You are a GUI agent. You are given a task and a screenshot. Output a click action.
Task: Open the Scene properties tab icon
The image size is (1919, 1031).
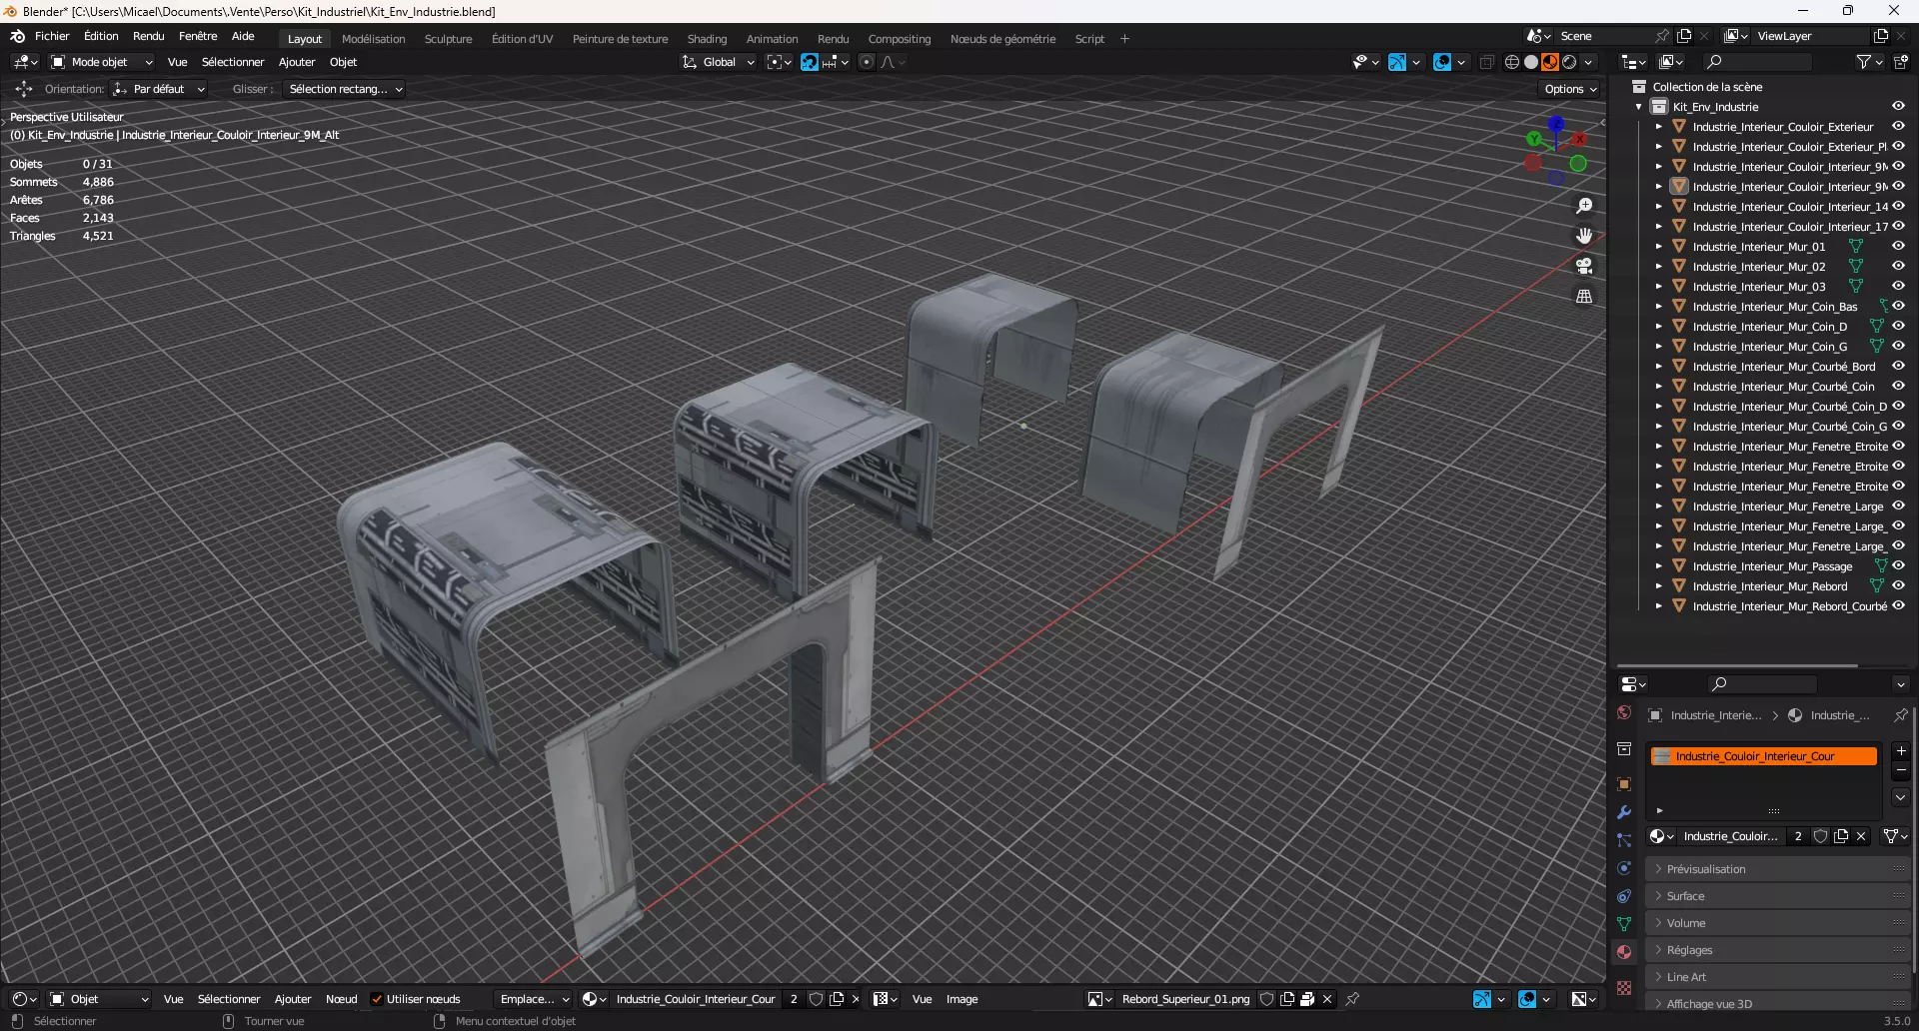click(x=1624, y=713)
